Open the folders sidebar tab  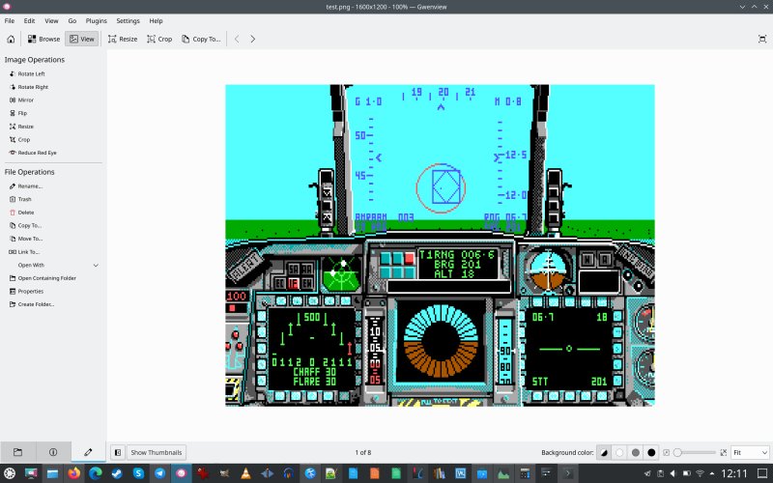17,451
